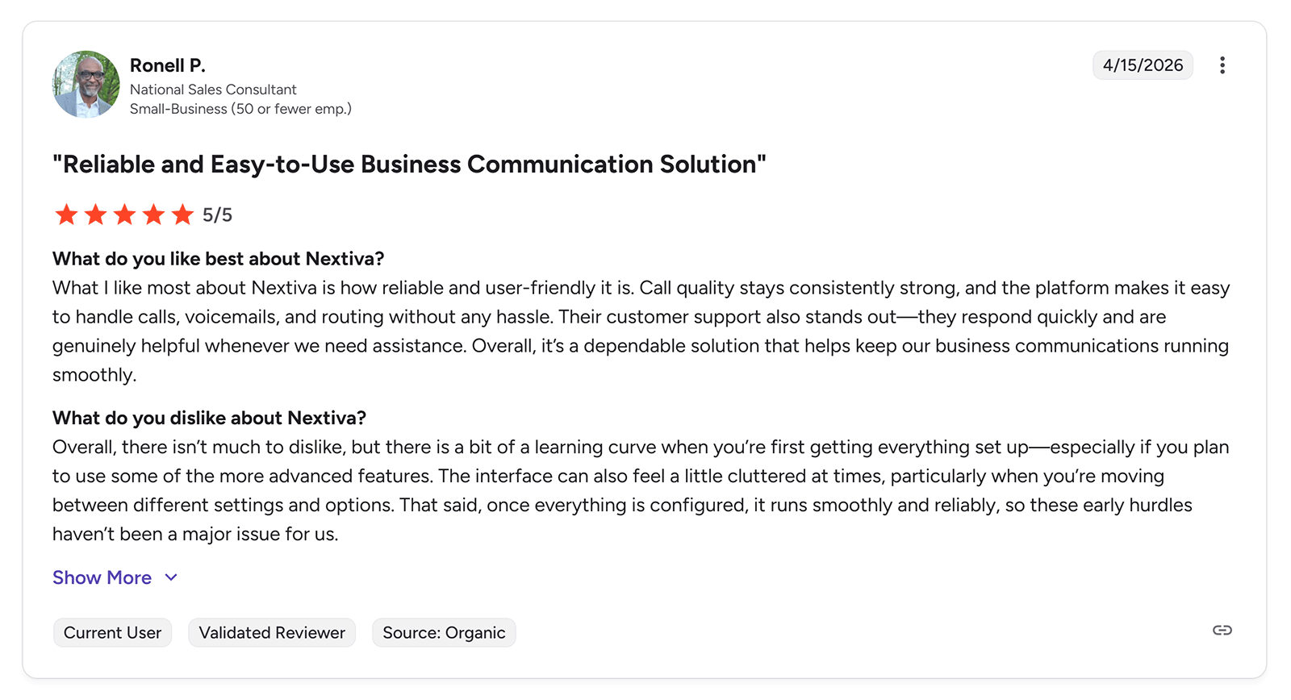Toggle the Current User badge

pos(112,632)
